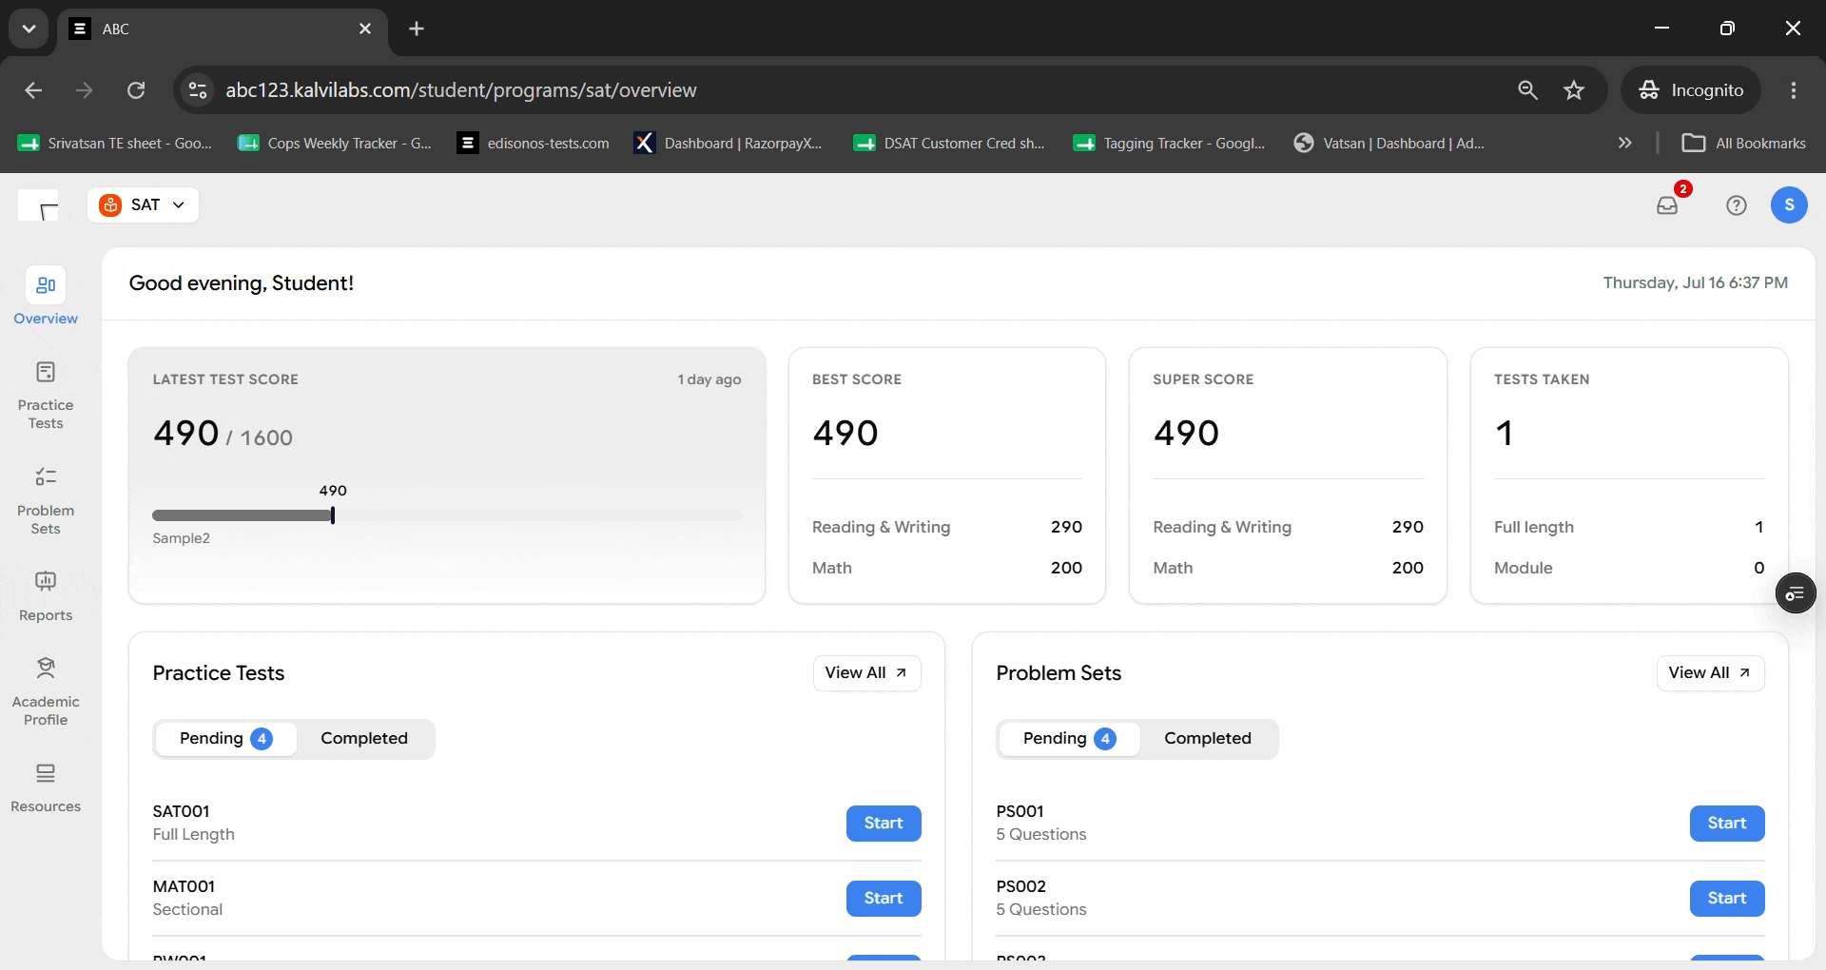This screenshot has width=1826, height=970.
Task: Switch Practice Tests to Completed tab
Action: 364,739
